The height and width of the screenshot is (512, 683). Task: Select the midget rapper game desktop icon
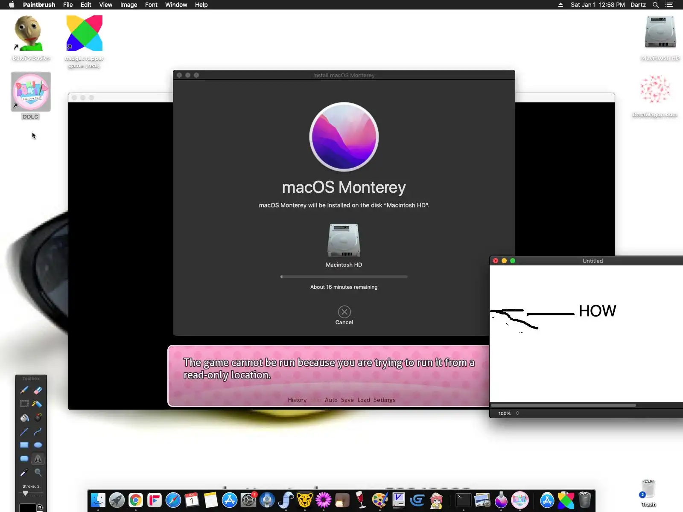point(84,42)
